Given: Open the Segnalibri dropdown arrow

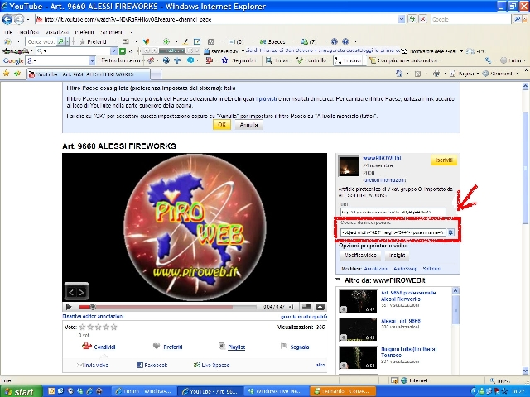Looking at the screenshot, I should [x=258, y=60].
